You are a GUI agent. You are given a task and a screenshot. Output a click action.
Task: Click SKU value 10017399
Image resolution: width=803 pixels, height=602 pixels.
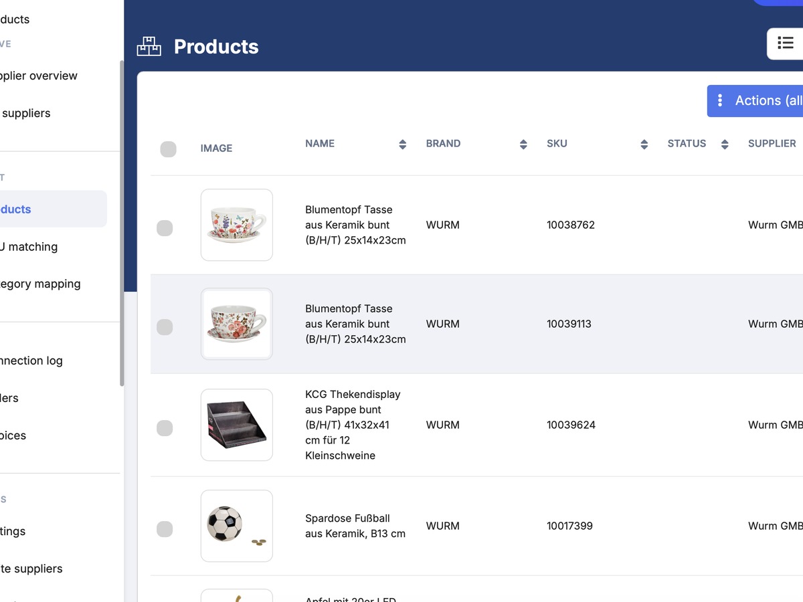pos(569,526)
